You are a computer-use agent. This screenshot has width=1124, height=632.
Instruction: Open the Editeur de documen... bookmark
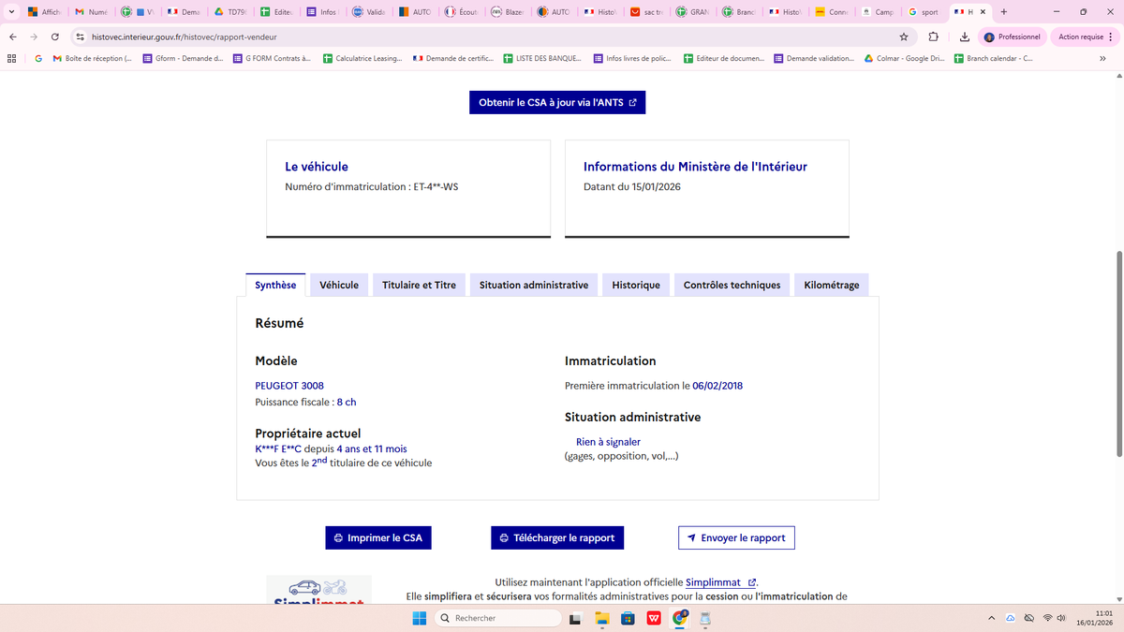tap(723, 58)
